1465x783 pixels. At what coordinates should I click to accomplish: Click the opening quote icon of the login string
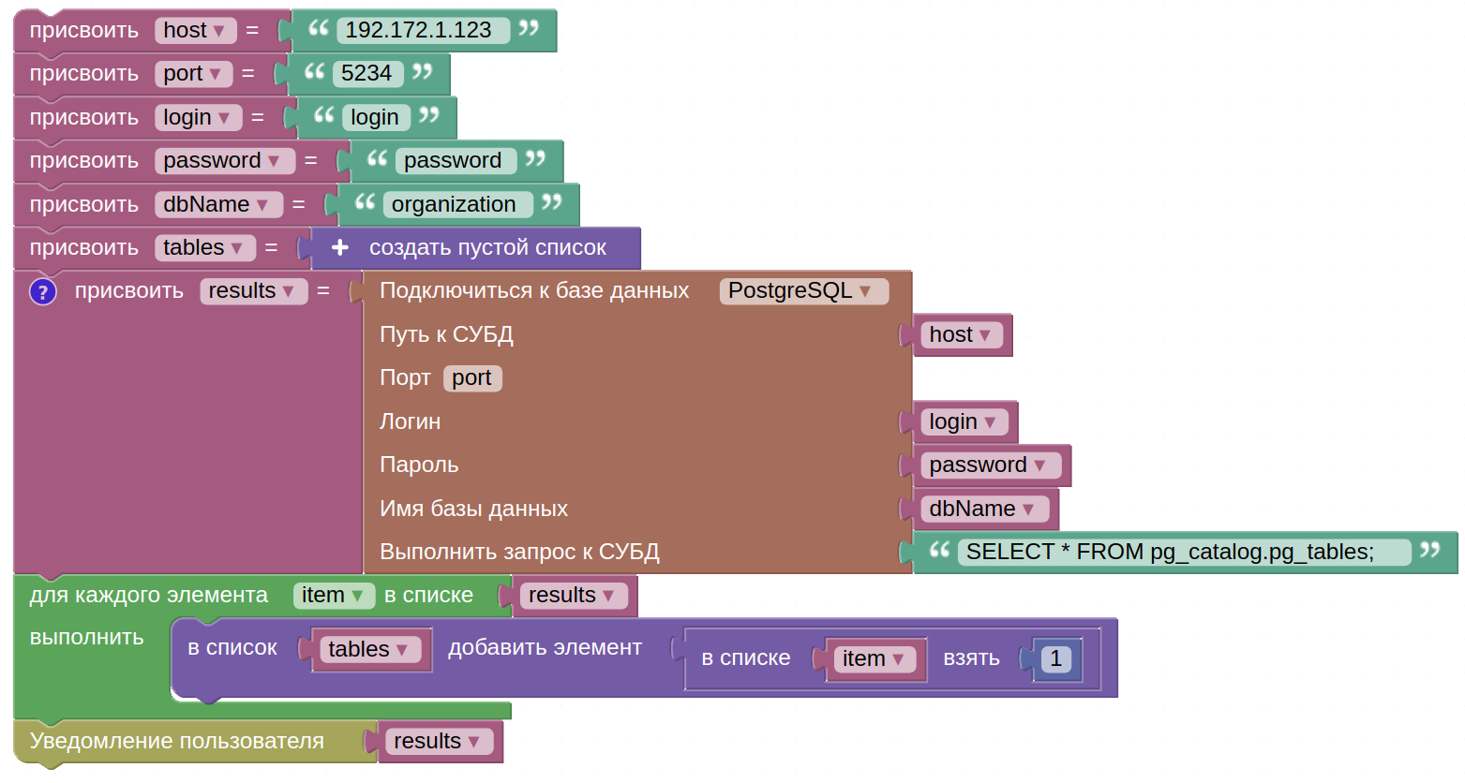[324, 116]
